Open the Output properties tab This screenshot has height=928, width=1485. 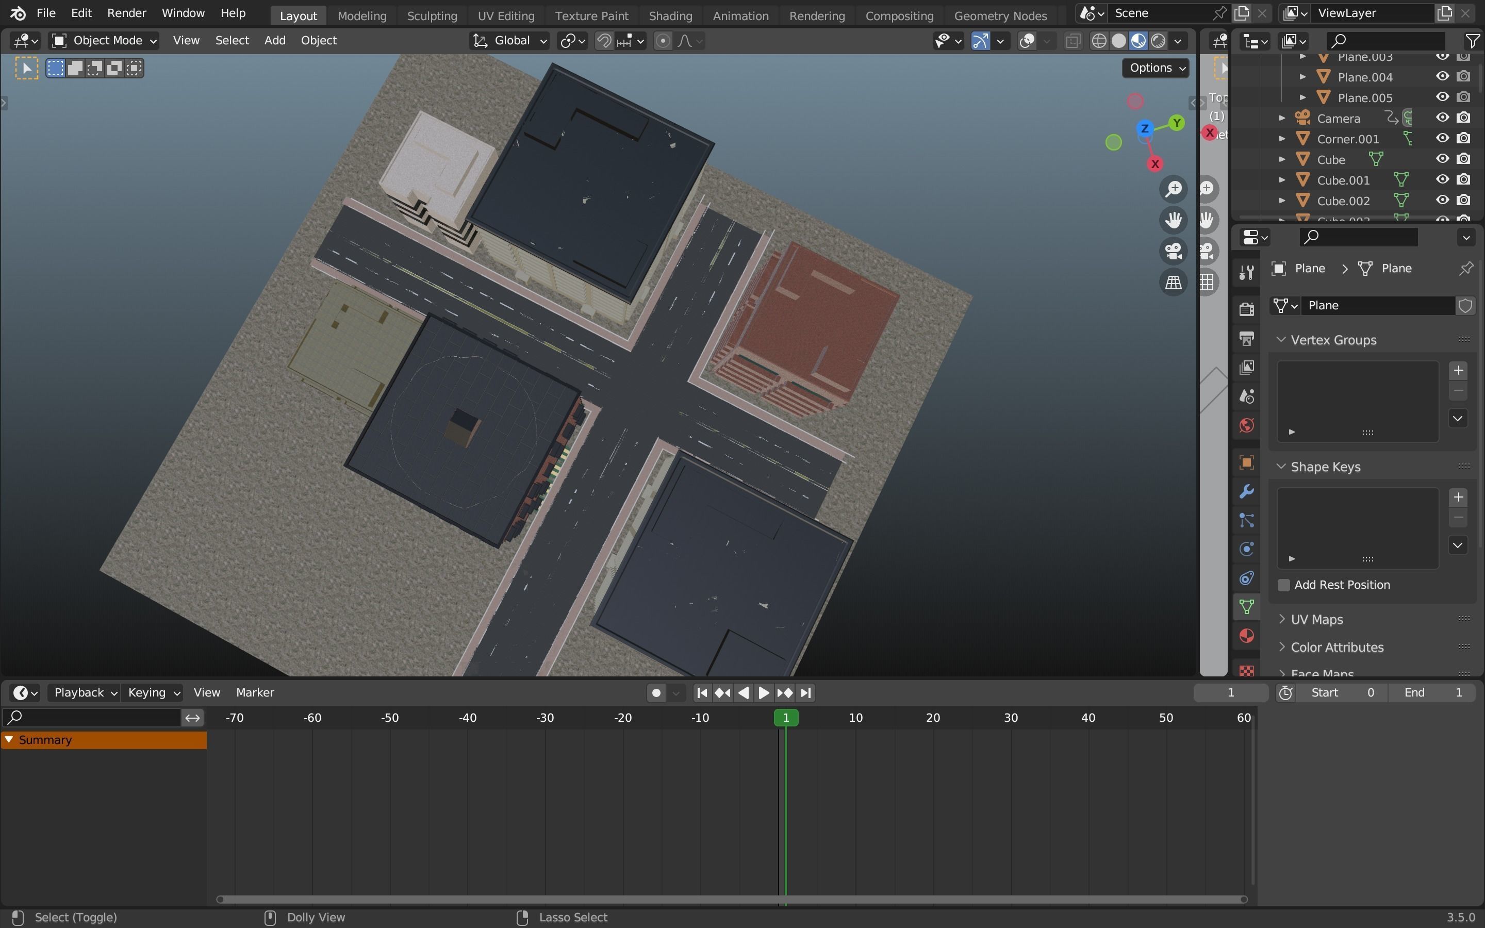(x=1246, y=338)
